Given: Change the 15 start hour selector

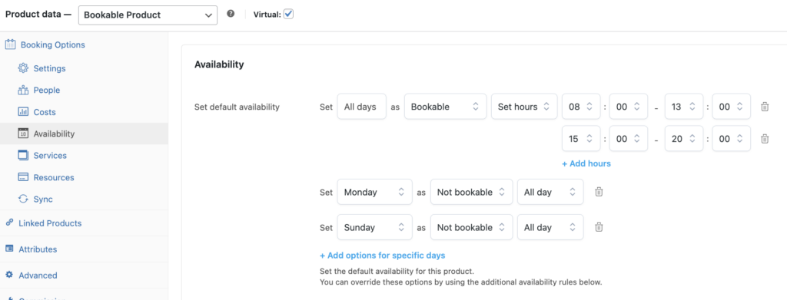Looking at the screenshot, I should (581, 139).
